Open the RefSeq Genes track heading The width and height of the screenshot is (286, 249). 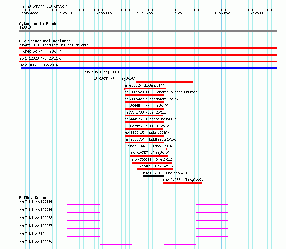point(32,198)
